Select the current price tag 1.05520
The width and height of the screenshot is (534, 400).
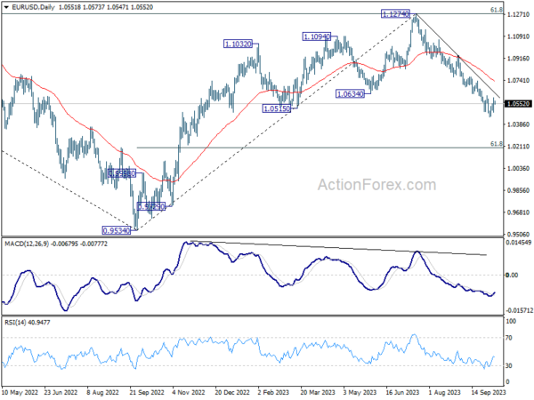coord(518,104)
